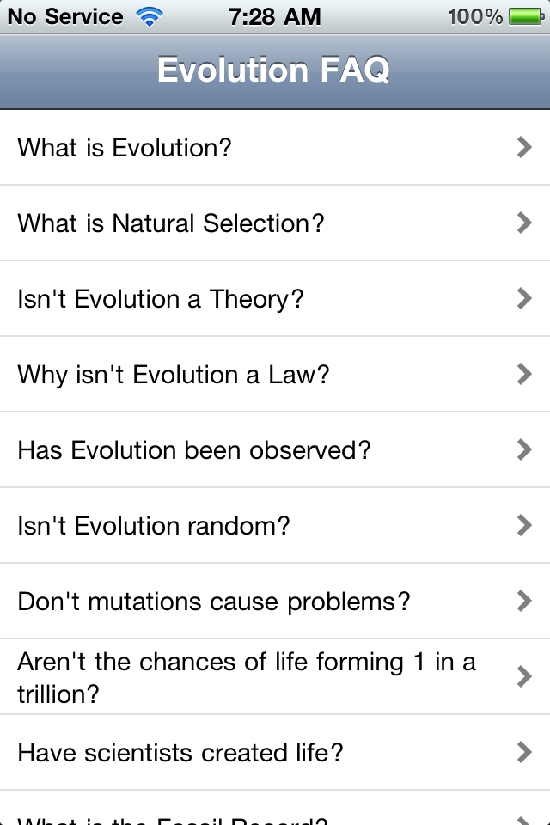Hit the chevron on Isn't Evolution random?
Image resolution: width=550 pixels, height=825 pixels.
tap(524, 526)
